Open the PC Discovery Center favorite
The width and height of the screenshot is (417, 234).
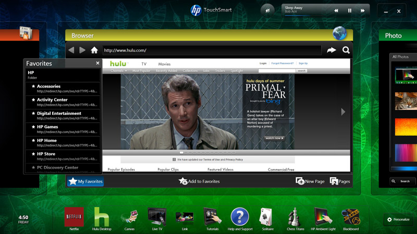63,168
